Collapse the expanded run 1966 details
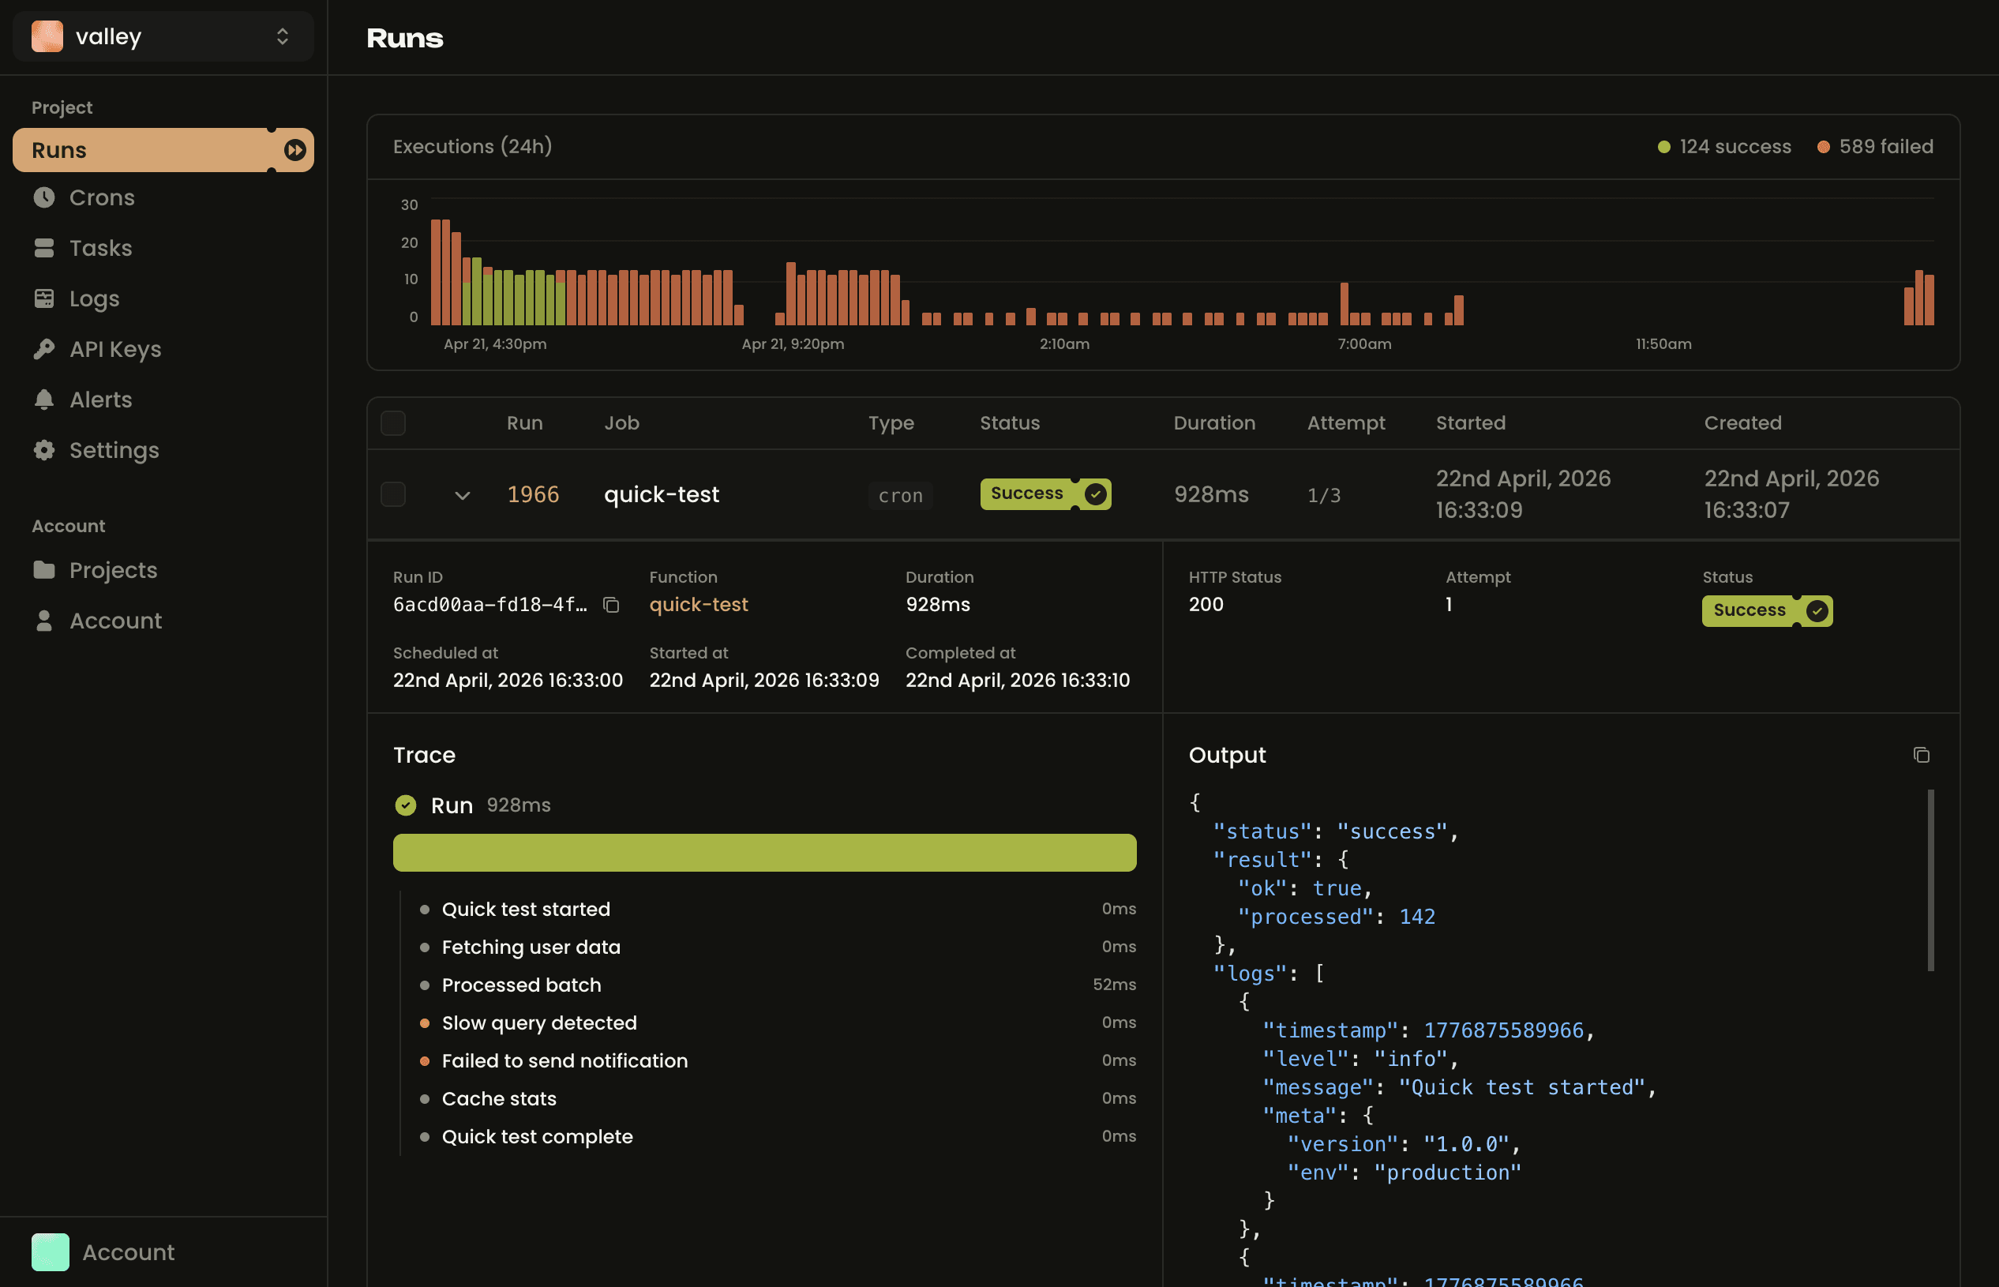The height and width of the screenshot is (1287, 1999). coord(463,495)
